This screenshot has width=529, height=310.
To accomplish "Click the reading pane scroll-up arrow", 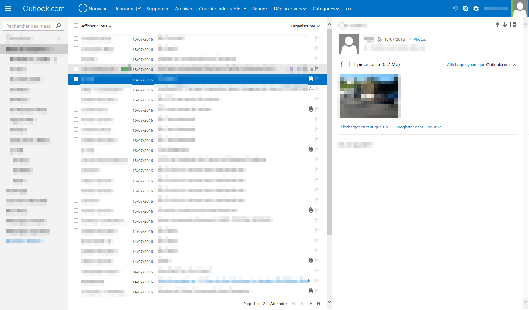I will 525,25.
